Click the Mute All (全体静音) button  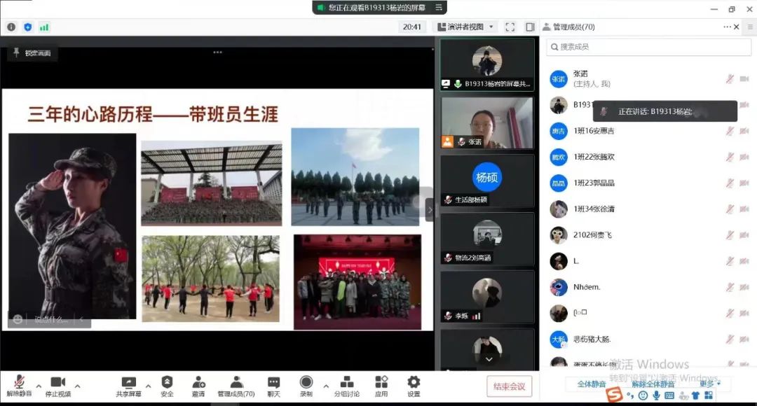point(592,384)
